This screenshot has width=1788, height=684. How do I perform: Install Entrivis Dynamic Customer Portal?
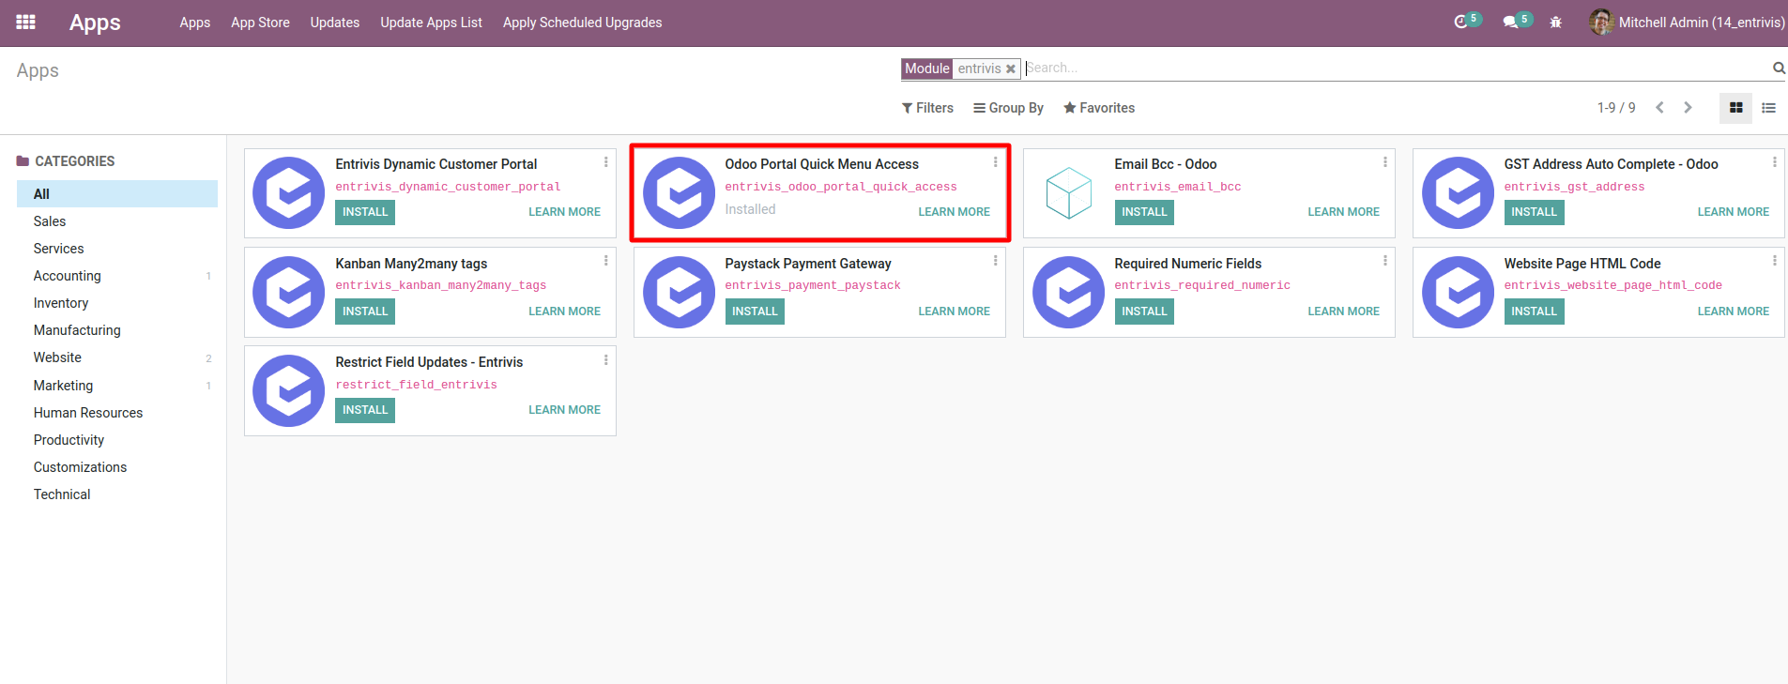pos(365,212)
